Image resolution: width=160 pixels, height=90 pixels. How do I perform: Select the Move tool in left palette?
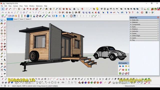[x=2, y=44]
